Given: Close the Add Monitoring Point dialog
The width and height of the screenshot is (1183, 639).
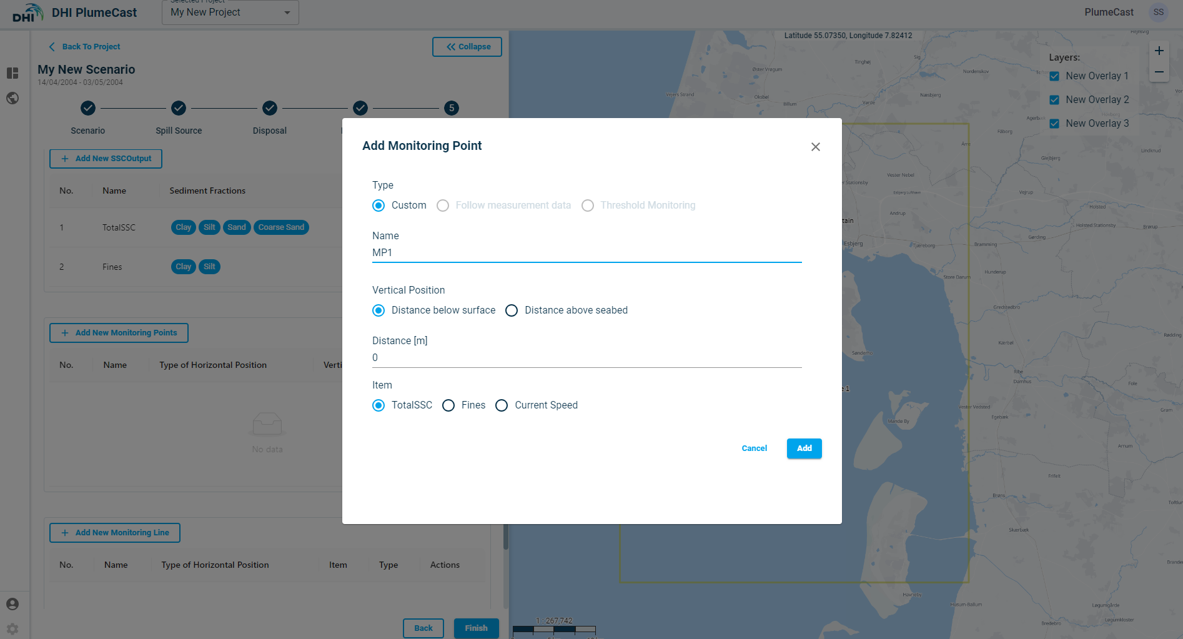Looking at the screenshot, I should click(815, 147).
